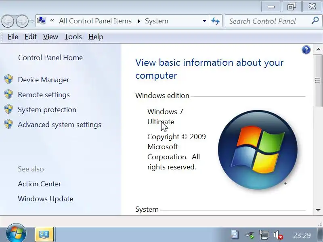Click the scrollbar down arrow
Viewport: 323px width, 242px height.
point(318,210)
